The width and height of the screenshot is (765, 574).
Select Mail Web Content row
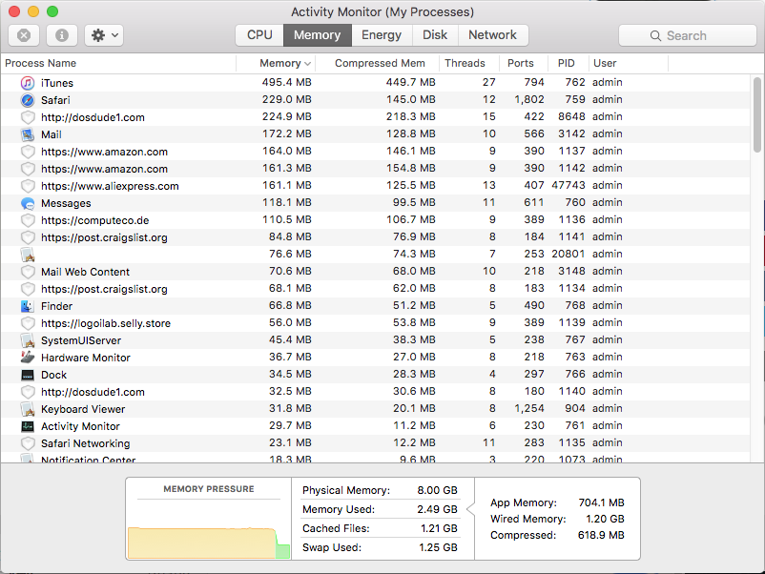376,272
